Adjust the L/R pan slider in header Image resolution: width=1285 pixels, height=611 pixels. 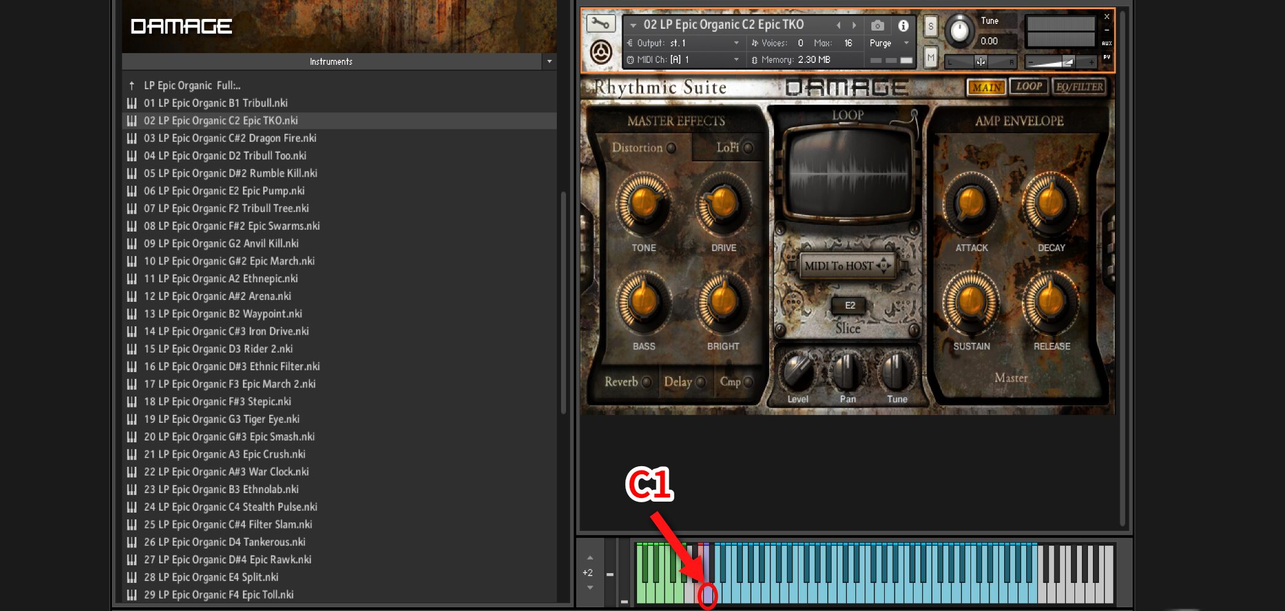(980, 62)
